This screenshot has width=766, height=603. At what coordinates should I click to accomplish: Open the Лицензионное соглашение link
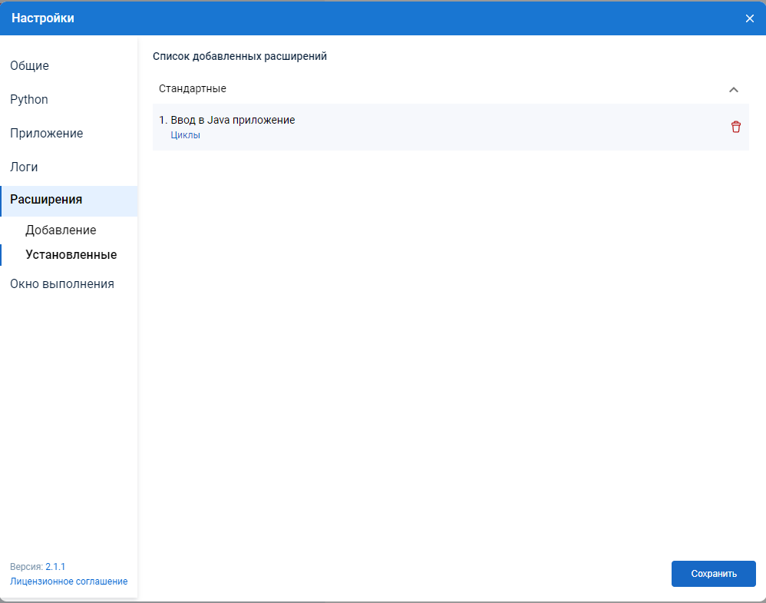point(69,581)
